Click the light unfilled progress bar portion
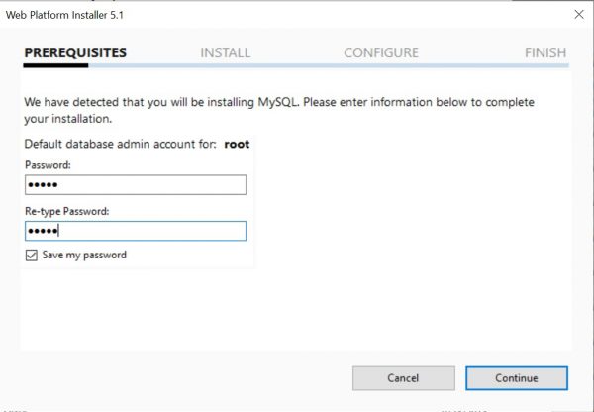This screenshot has height=412, width=594. pos(327,66)
